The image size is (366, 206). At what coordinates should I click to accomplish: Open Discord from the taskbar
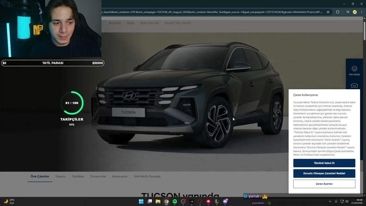225,201
